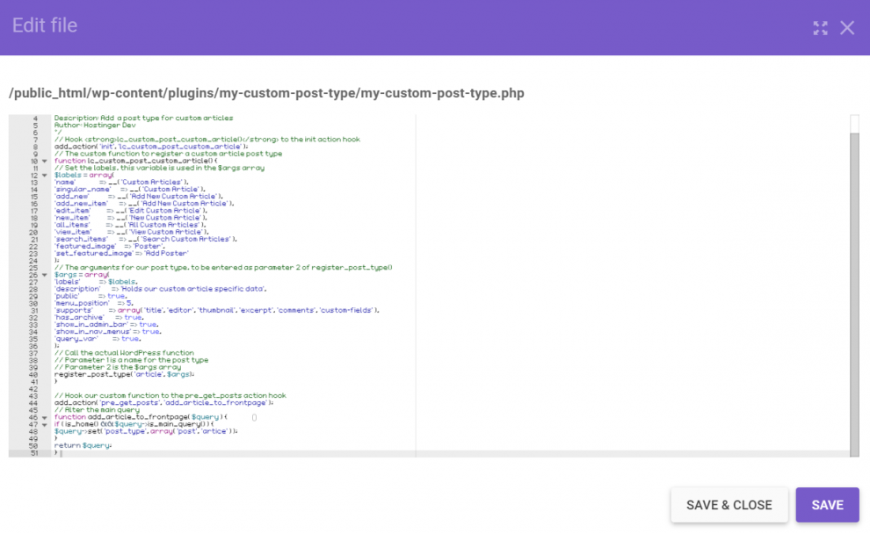Click the Edit file modal title
The image size is (870, 533).
coord(44,25)
